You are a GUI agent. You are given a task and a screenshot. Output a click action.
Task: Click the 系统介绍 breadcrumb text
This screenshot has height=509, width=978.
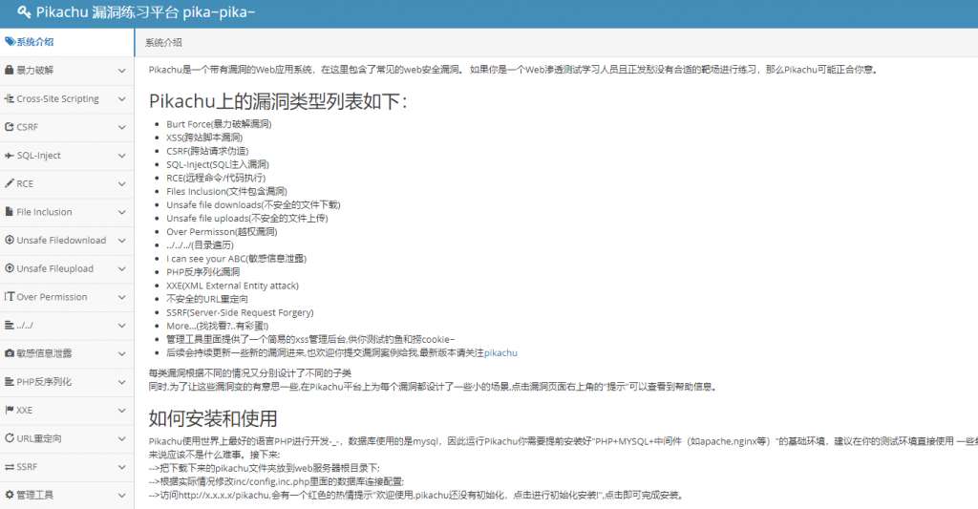click(x=163, y=42)
